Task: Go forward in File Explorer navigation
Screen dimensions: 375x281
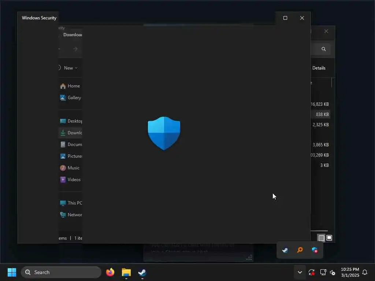Action: [x=75, y=49]
